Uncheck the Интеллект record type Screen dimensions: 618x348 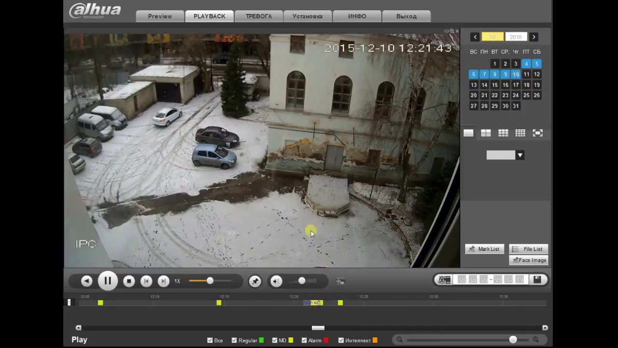(x=341, y=340)
